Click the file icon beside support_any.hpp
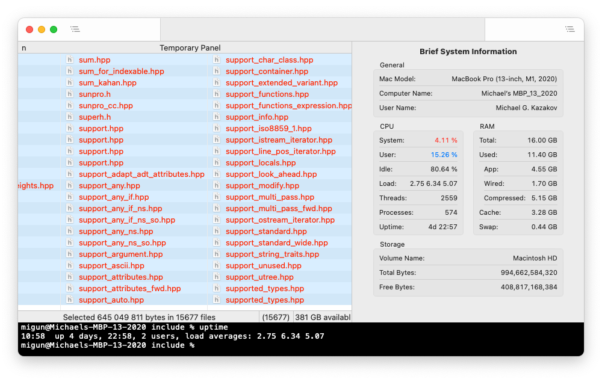Screen dimensions: 602x385 tap(70, 186)
